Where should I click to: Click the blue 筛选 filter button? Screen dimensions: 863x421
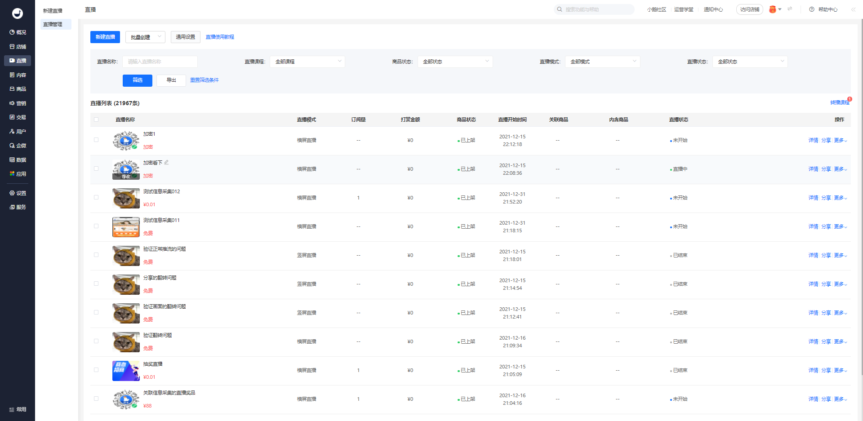click(138, 80)
